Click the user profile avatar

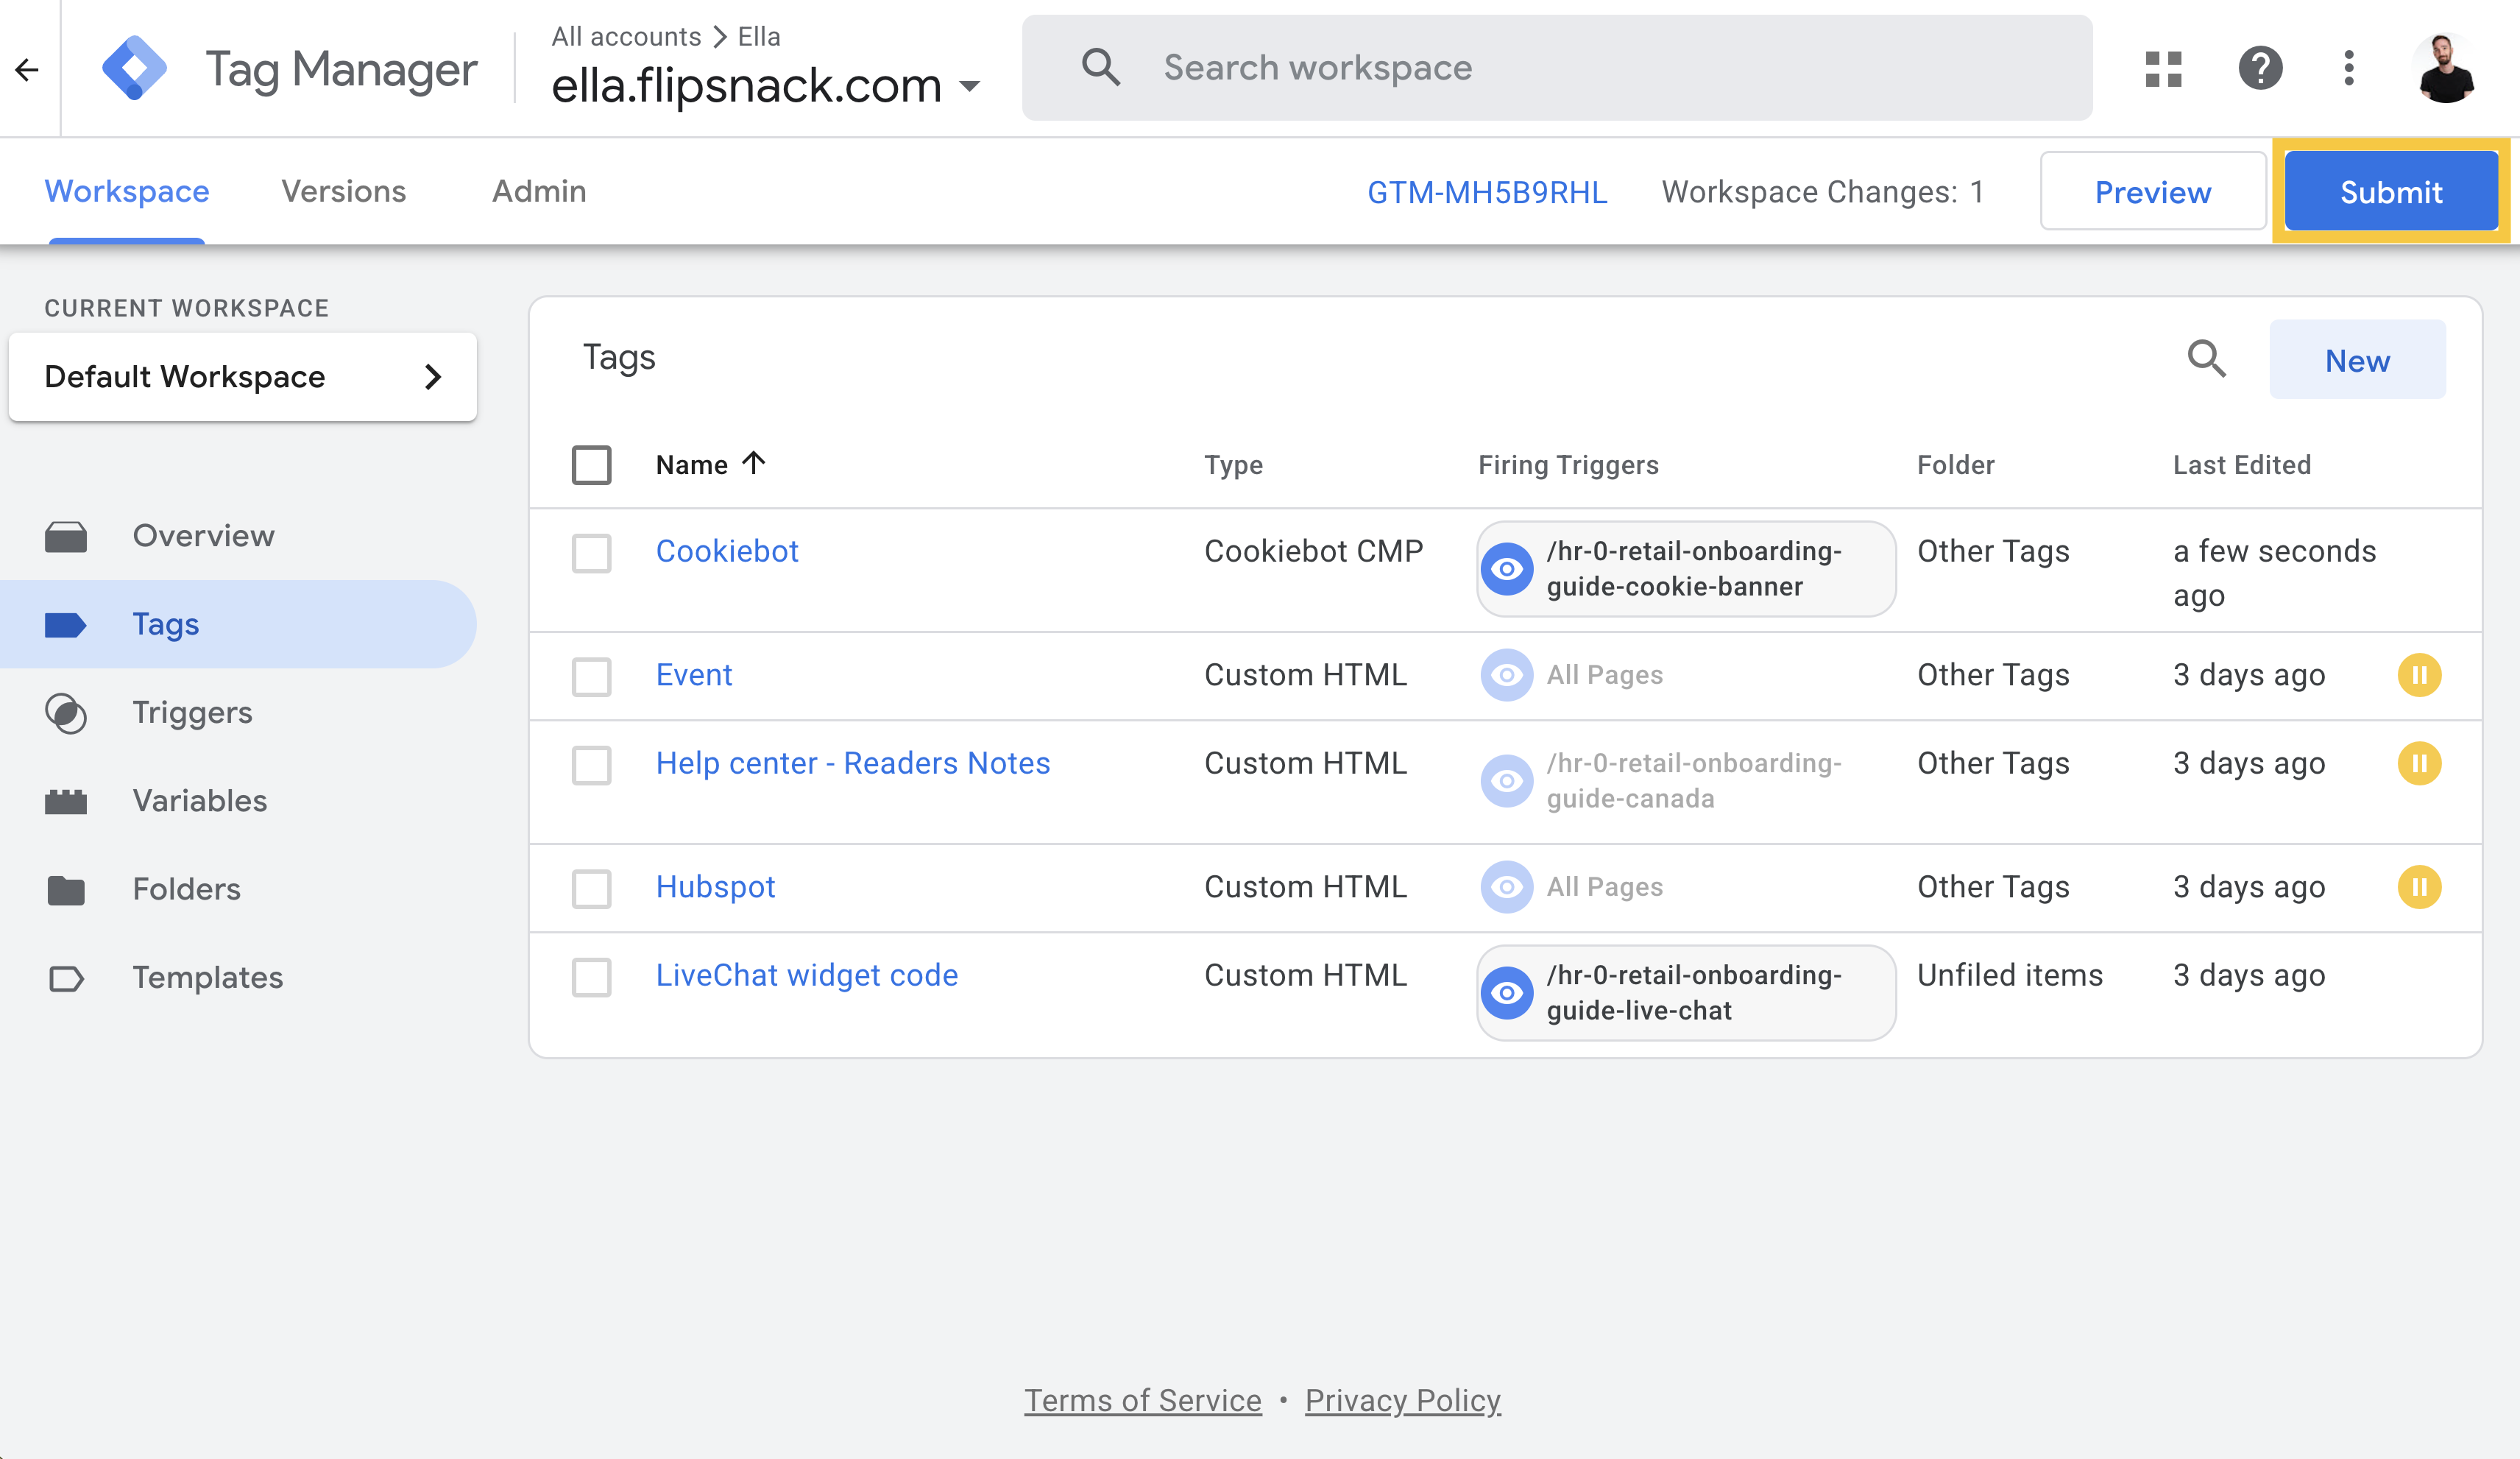pos(2446,69)
